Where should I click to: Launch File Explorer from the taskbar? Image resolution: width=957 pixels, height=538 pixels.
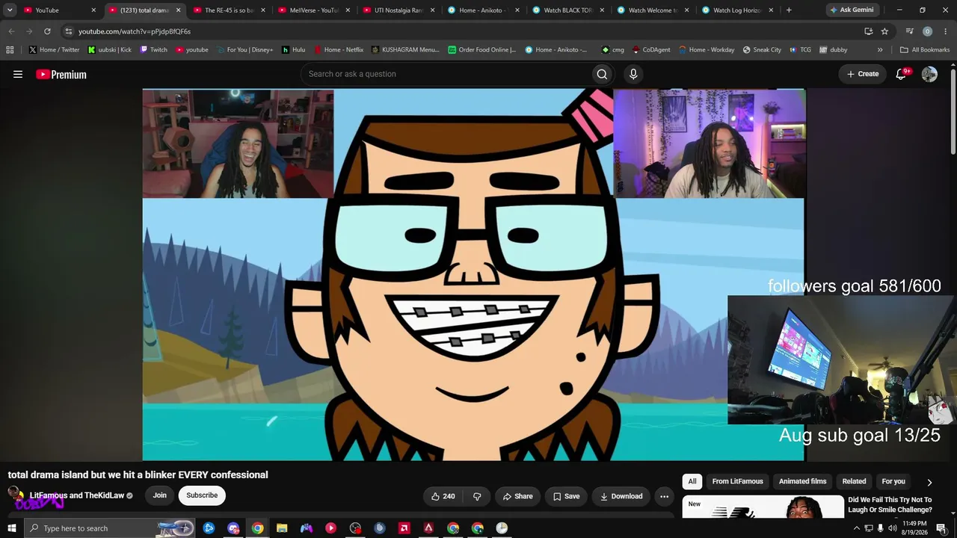coord(282,528)
